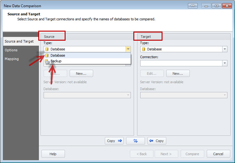
Task: Expand the Source Database dropdown
Action: pos(128,95)
